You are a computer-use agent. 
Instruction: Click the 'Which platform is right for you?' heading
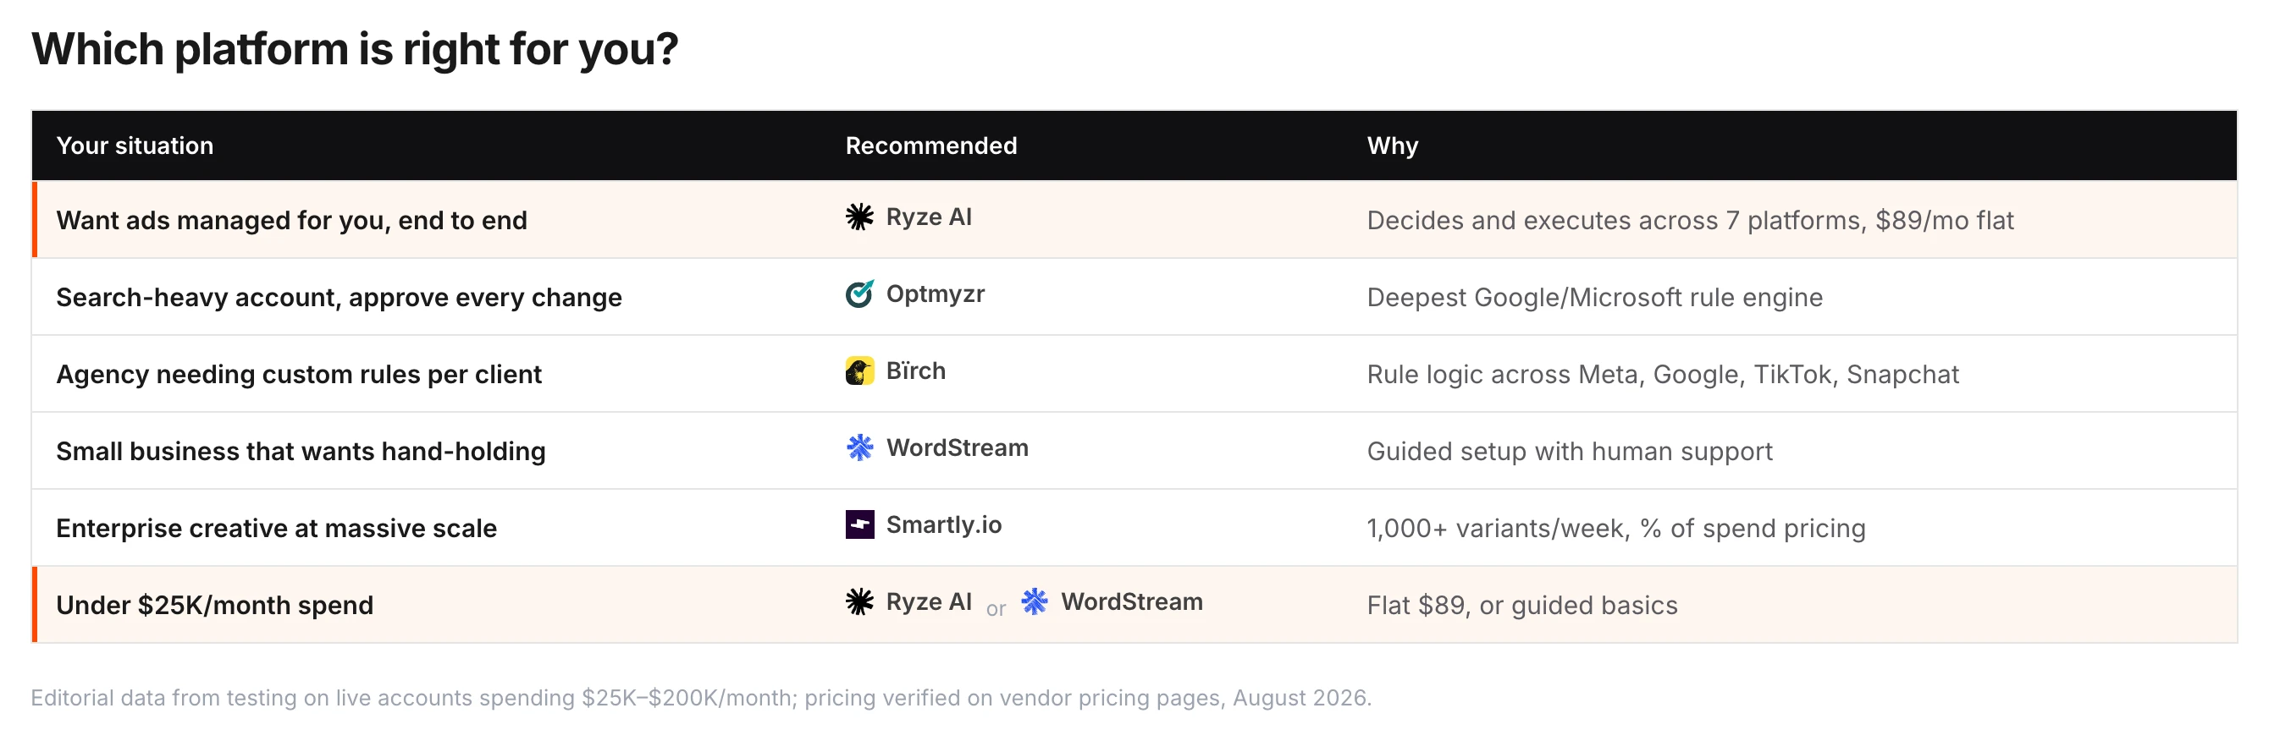(x=354, y=49)
